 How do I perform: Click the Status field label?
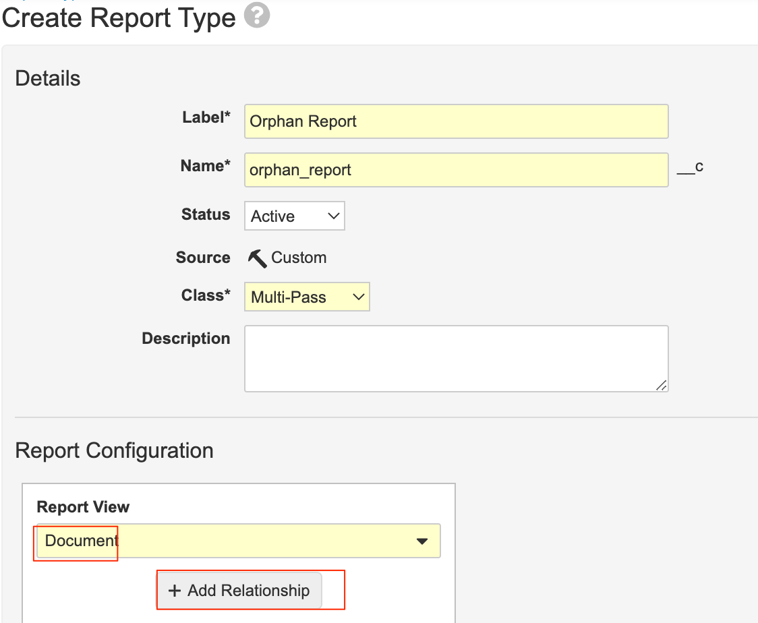point(206,214)
